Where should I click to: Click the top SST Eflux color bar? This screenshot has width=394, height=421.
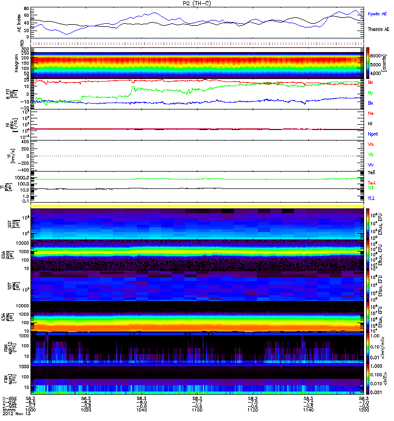tap(368, 223)
